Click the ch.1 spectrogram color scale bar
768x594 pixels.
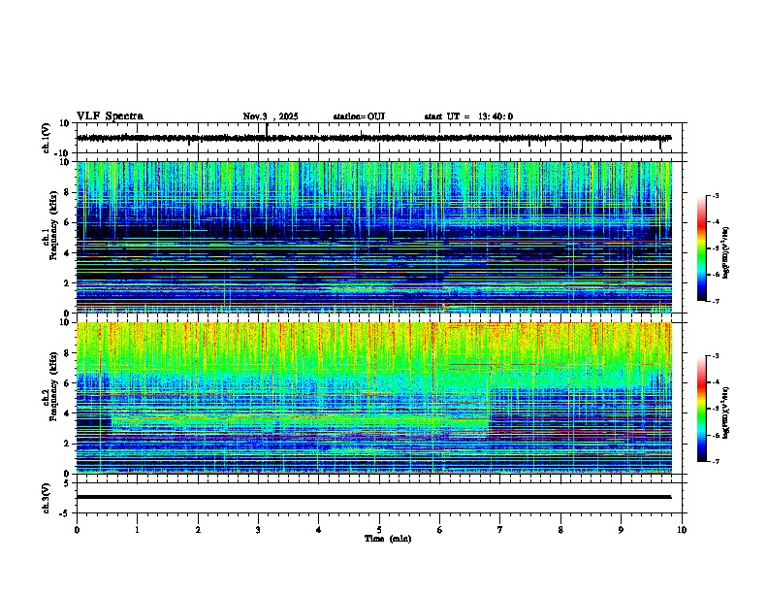[x=702, y=248]
